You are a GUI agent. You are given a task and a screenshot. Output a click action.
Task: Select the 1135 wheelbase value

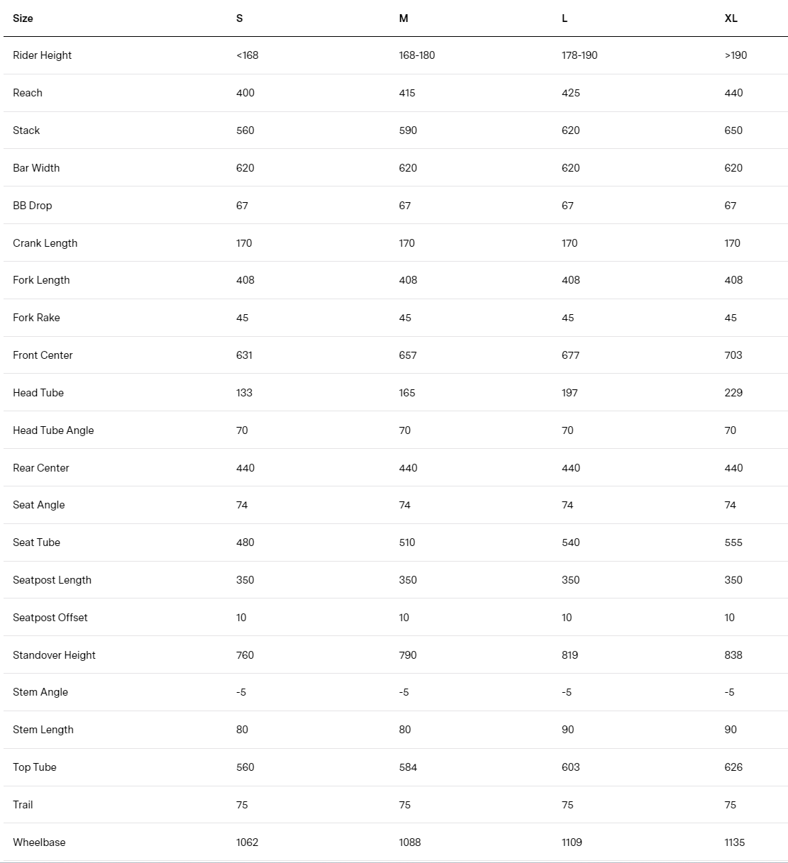[735, 842]
